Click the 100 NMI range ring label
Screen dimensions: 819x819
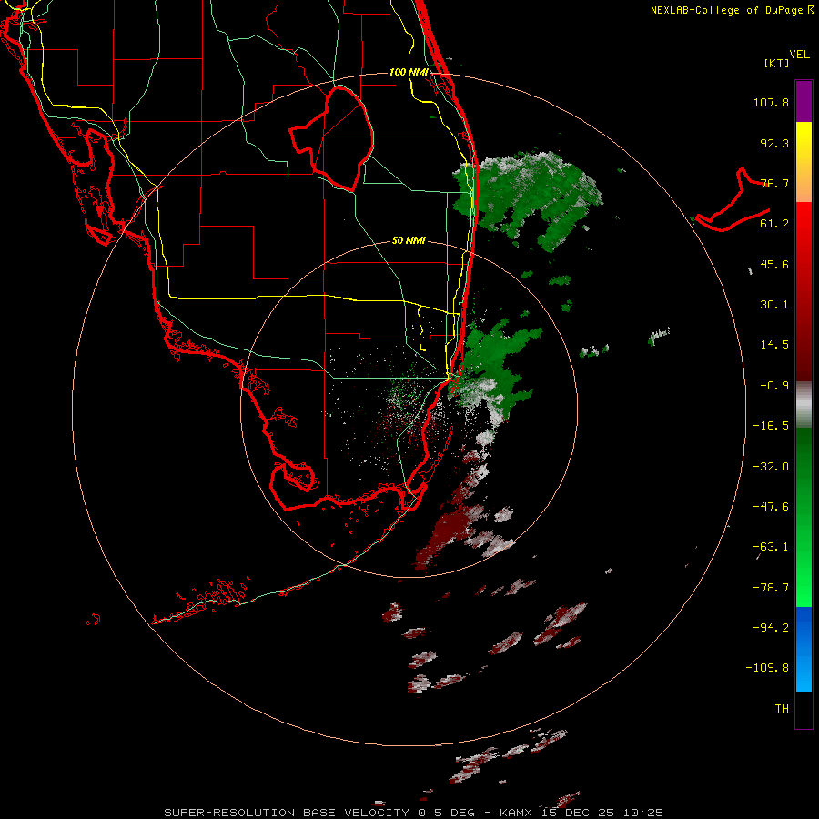click(409, 72)
